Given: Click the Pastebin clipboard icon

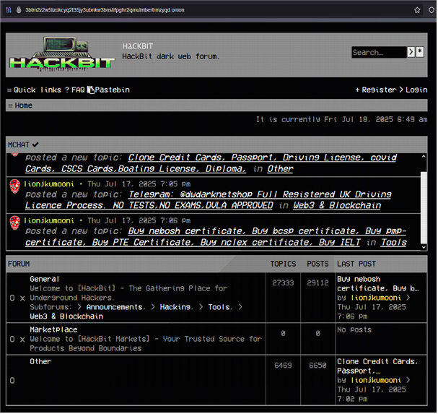Looking at the screenshot, I should pyautogui.click(x=91, y=90).
